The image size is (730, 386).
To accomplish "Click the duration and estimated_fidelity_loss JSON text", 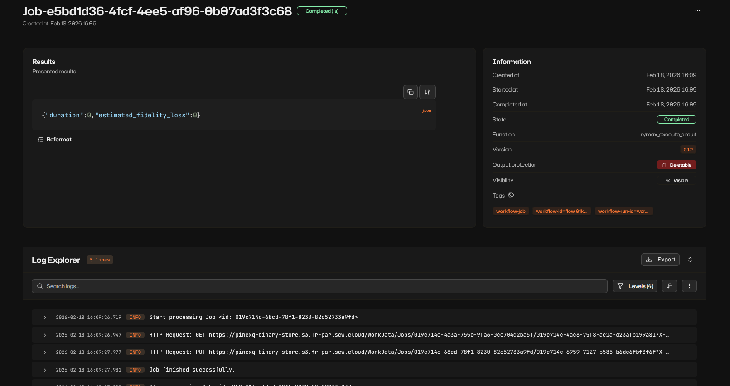I will [x=121, y=116].
